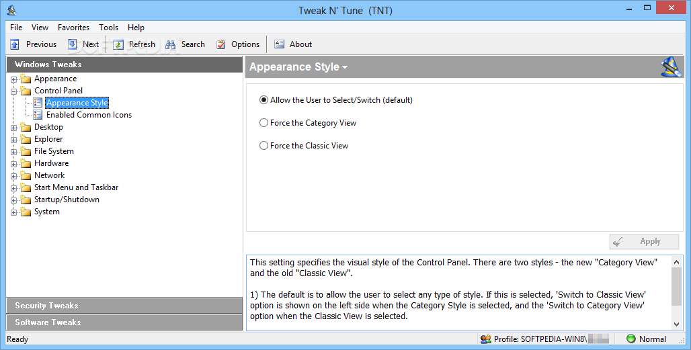Open the Favorites menu
The image size is (691, 350).
click(x=73, y=28)
